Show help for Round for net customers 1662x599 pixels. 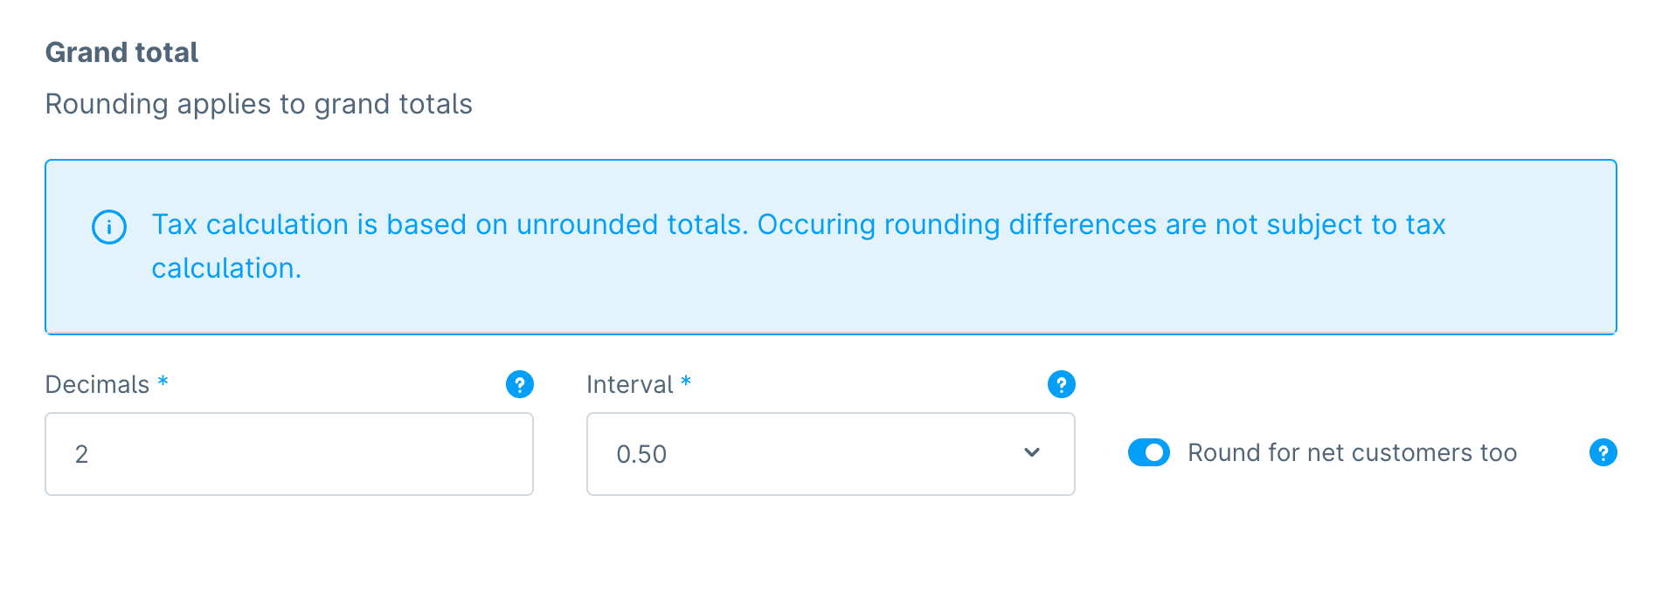1603,452
